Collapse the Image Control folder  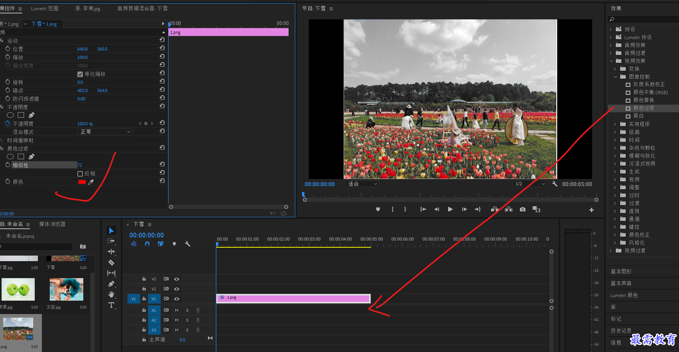[615, 77]
